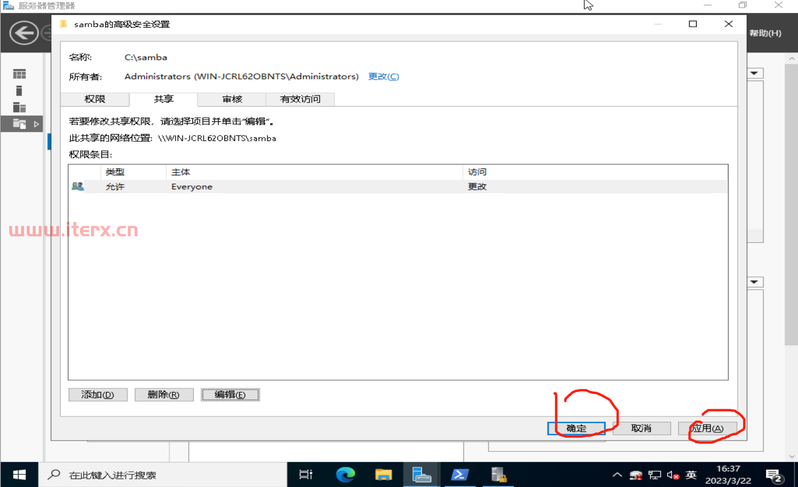Open the Dashboard icon in Server Manager sidebar
This screenshot has height=487, width=798.
click(19, 74)
